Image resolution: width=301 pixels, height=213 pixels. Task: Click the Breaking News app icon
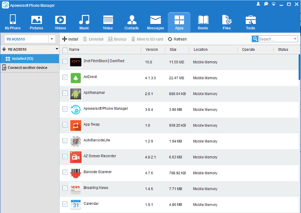tap(76, 189)
